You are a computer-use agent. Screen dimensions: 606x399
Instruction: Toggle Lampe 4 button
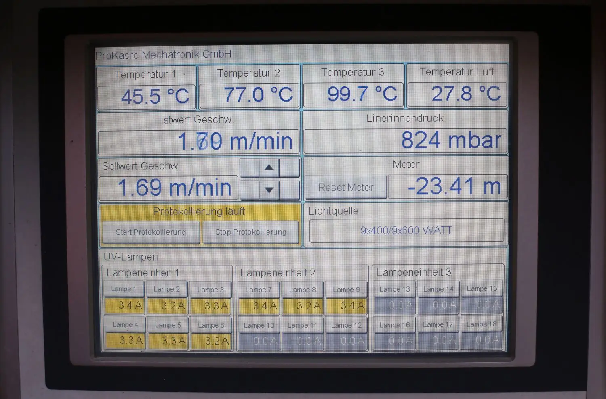[125, 325]
